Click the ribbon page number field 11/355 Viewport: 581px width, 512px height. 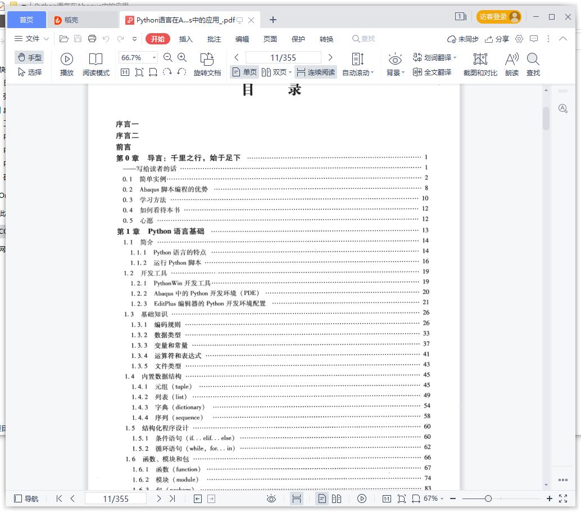(x=283, y=57)
